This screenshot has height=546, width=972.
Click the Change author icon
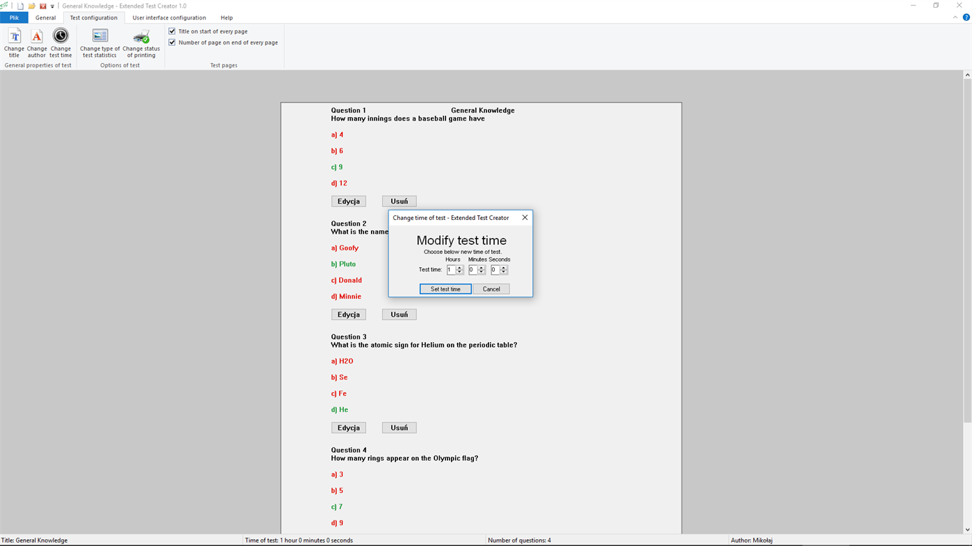tap(36, 40)
